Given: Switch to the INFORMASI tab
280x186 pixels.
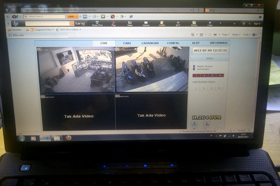Looking at the screenshot, I should 219,43.
